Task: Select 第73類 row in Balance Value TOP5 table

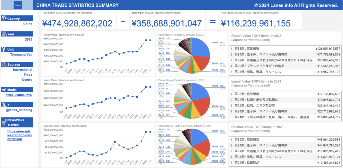Action: 285,163
